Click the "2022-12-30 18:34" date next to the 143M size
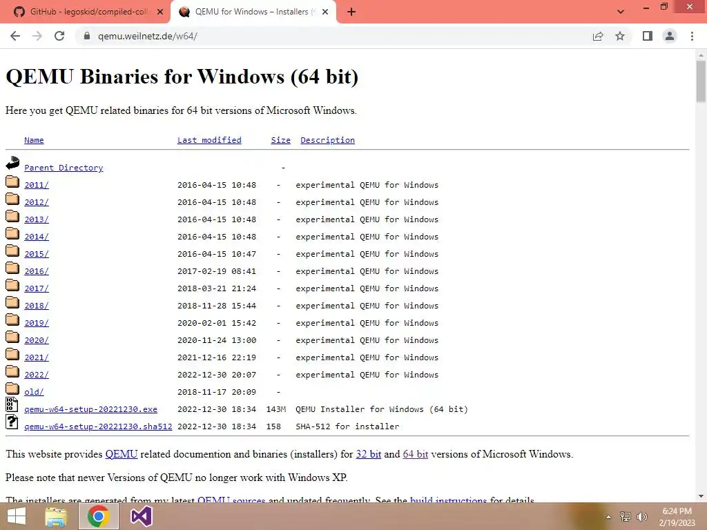Image resolution: width=707 pixels, height=530 pixels. [216, 409]
